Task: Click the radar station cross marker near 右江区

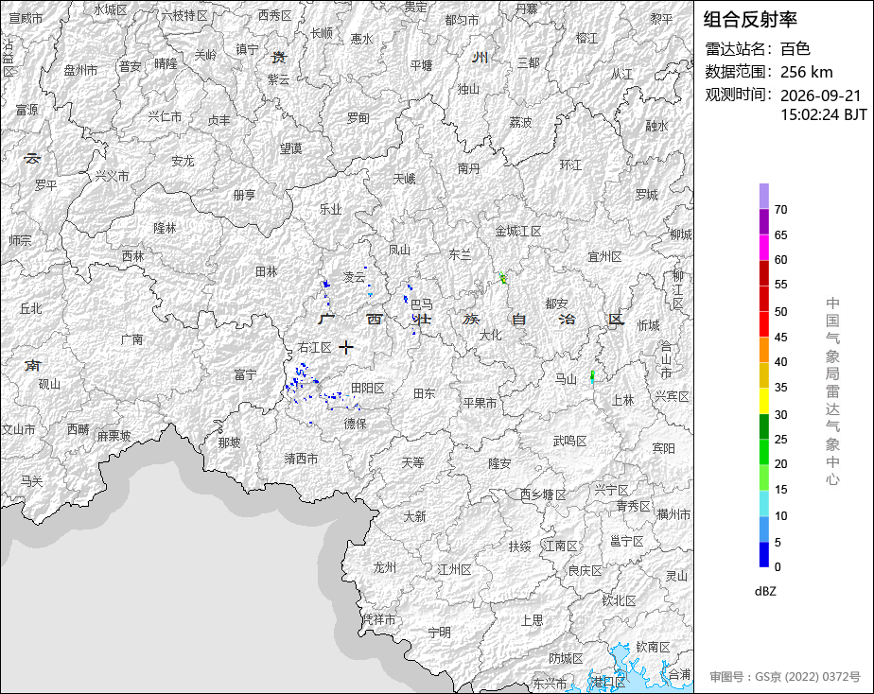Action: tap(345, 348)
